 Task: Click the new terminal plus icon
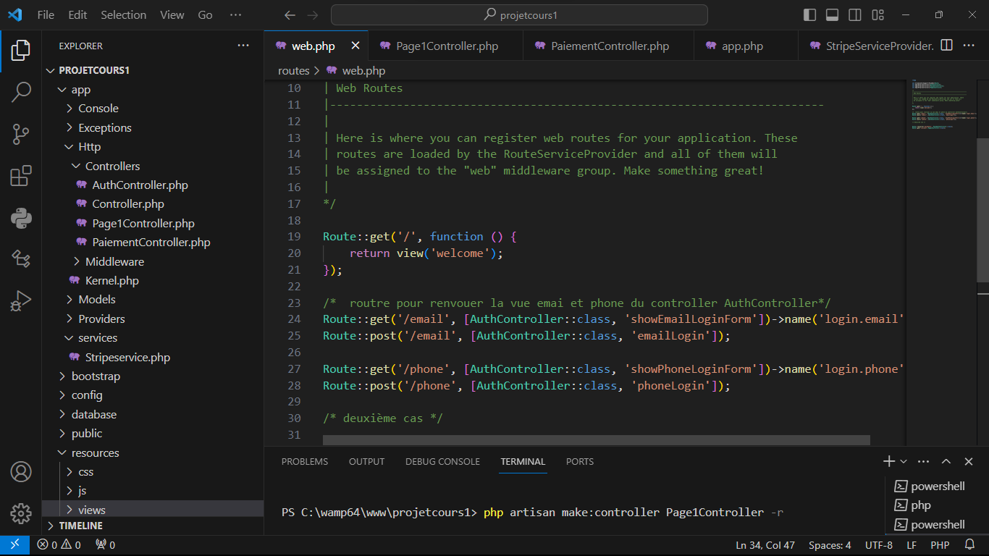889,461
